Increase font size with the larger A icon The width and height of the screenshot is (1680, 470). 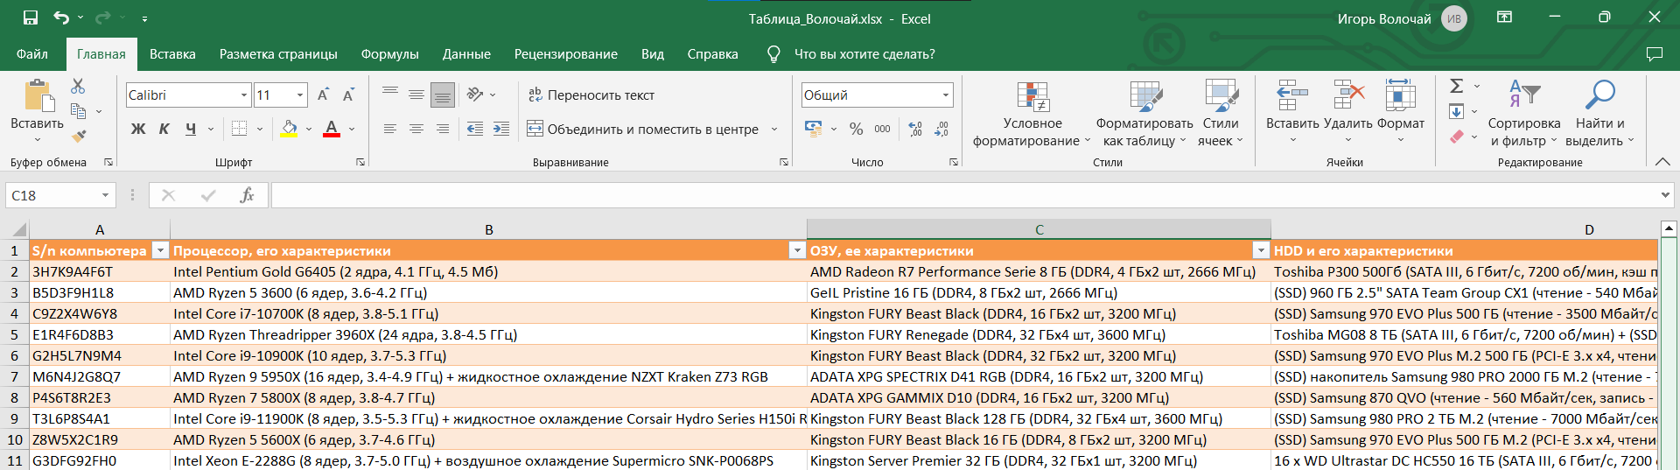tap(323, 95)
